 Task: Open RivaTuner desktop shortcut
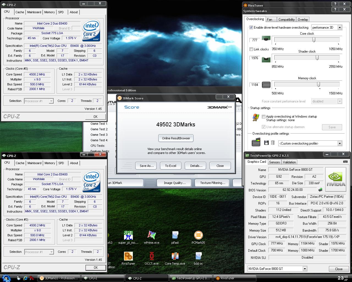click(128, 258)
